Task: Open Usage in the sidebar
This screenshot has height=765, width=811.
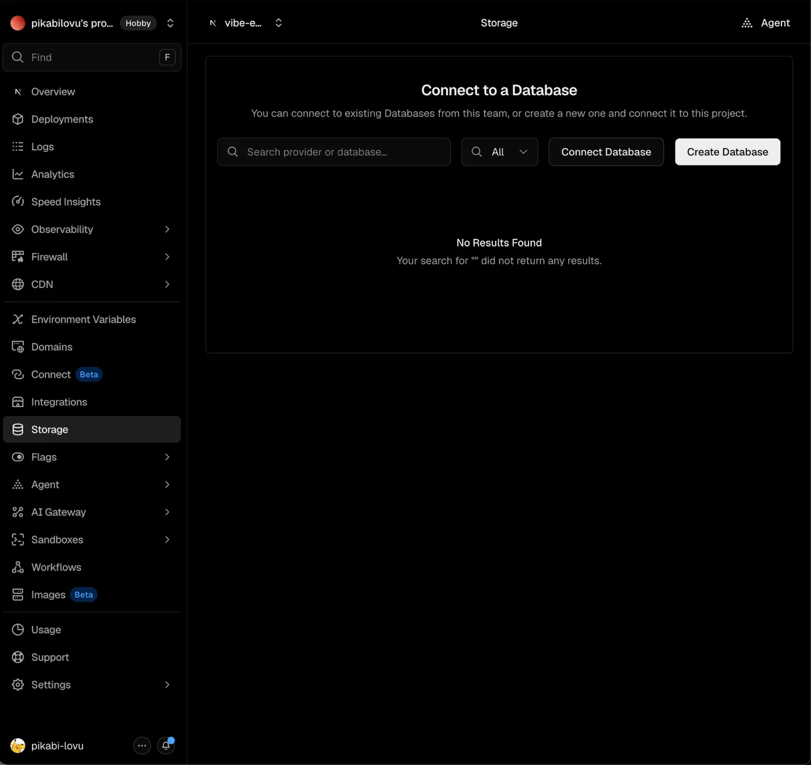Action: point(92,629)
